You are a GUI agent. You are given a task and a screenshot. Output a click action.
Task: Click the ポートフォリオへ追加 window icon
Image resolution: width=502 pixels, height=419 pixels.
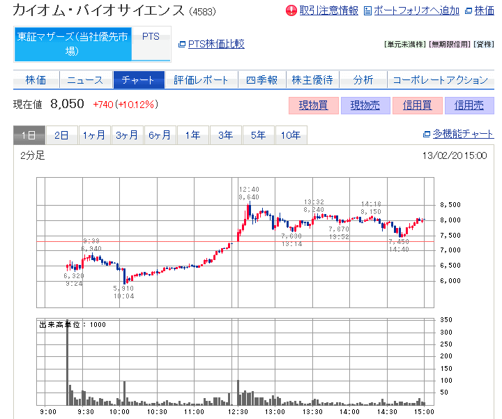pyautogui.click(x=367, y=10)
